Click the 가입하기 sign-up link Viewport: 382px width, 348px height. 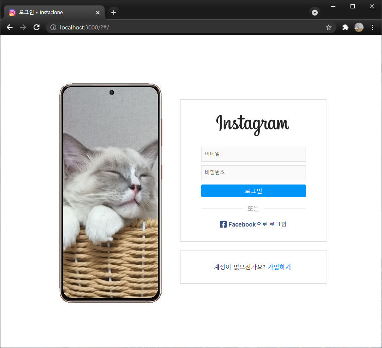click(279, 267)
